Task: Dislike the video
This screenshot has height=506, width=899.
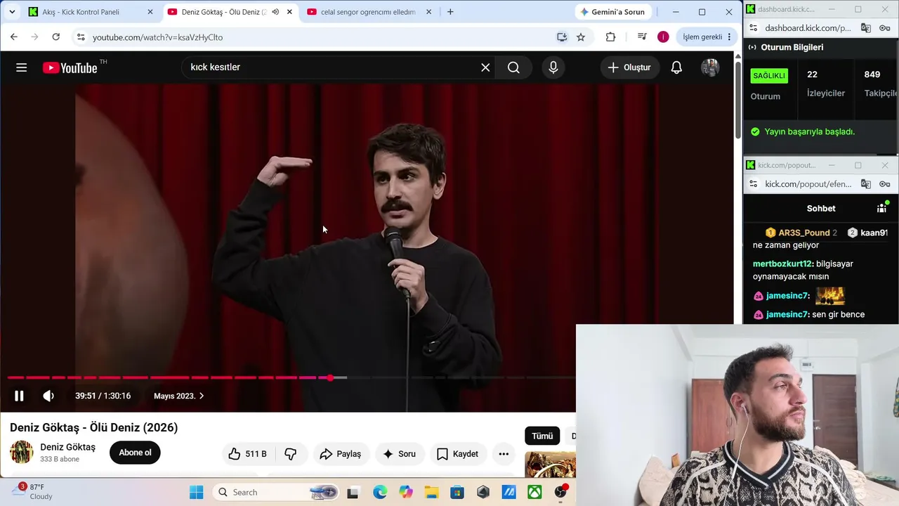Action: pyautogui.click(x=291, y=454)
